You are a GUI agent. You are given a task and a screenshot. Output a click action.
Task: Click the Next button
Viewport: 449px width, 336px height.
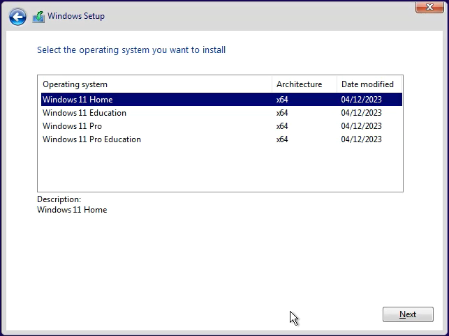[x=408, y=314]
